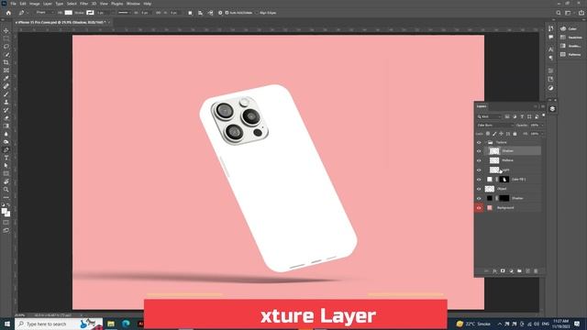Screen dimensions: 587x330
Task: Click the Stroke color swatch in options bar
Action: pyautogui.click(x=90, y=13)
